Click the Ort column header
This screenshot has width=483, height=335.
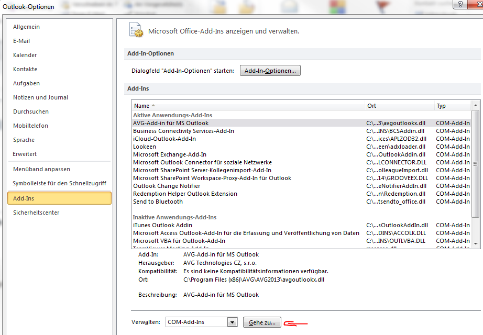(x=399, y=106)
